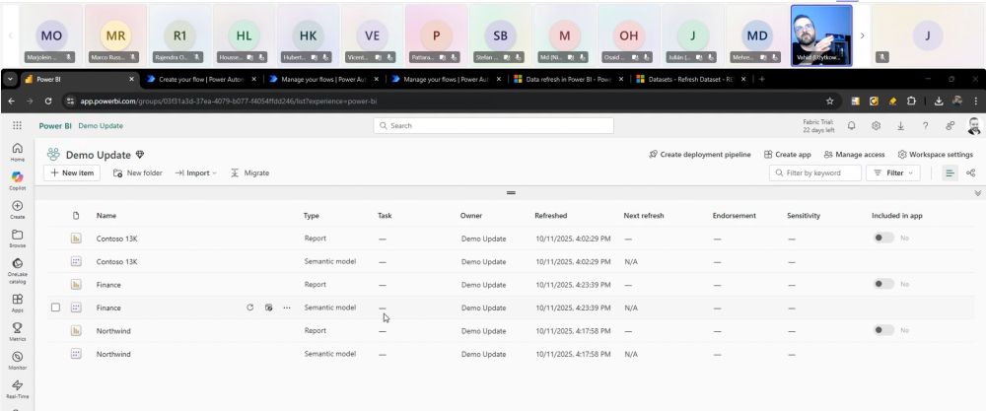Open the help question mark icon
The width and height of the screenshot is (986, 411).
pyautogui.click(x=925, y=126)
